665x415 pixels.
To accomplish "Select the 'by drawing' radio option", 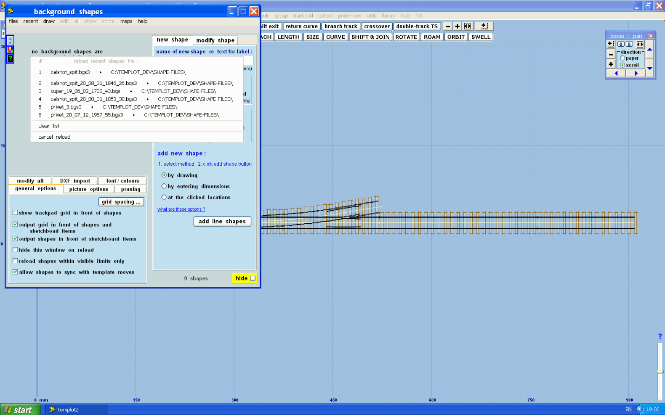I will 164,175.
